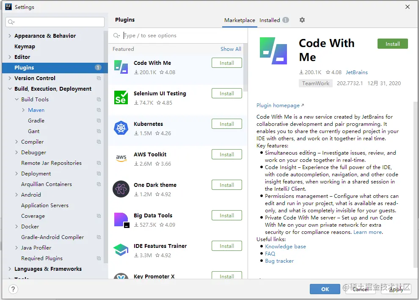Screen dimensions: 419x300
Task: Click the project-level icon next to Required Plugins
Action: tap(99, 258)
